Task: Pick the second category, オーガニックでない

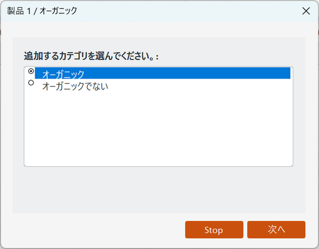Action: point(75,86)
